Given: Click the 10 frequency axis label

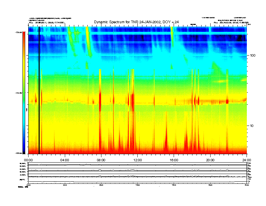Looking at the screenshot, I should [x=252, y=126].
